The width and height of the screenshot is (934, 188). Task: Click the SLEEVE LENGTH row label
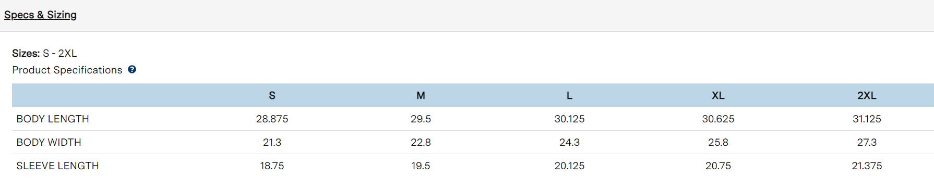(x=57, y=166)
